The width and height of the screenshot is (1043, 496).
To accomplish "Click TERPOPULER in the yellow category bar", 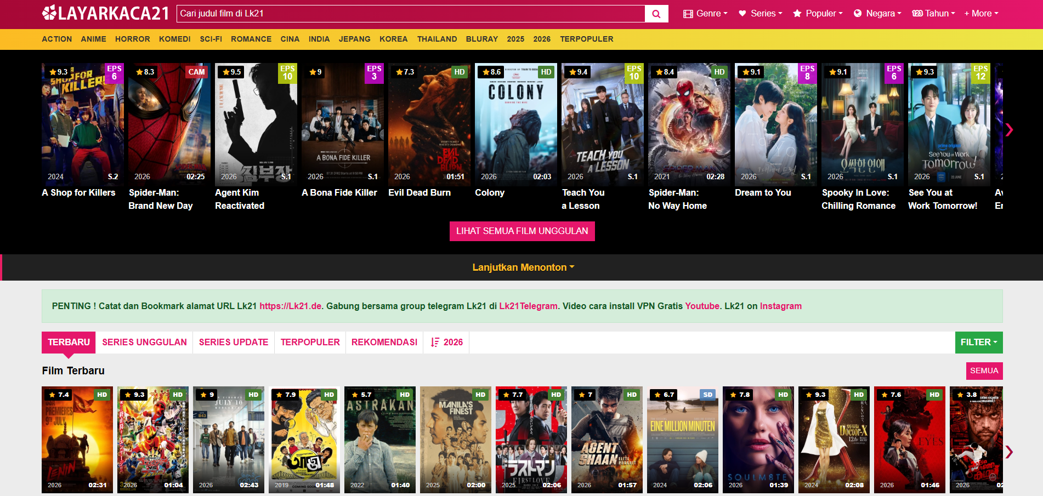I will (x=587, y=39).
